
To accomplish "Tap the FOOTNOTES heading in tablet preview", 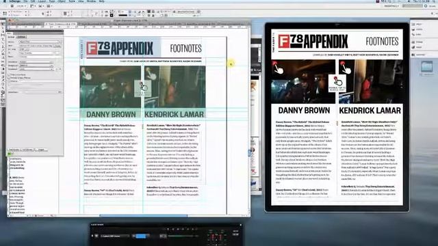I will click(382, 41).
